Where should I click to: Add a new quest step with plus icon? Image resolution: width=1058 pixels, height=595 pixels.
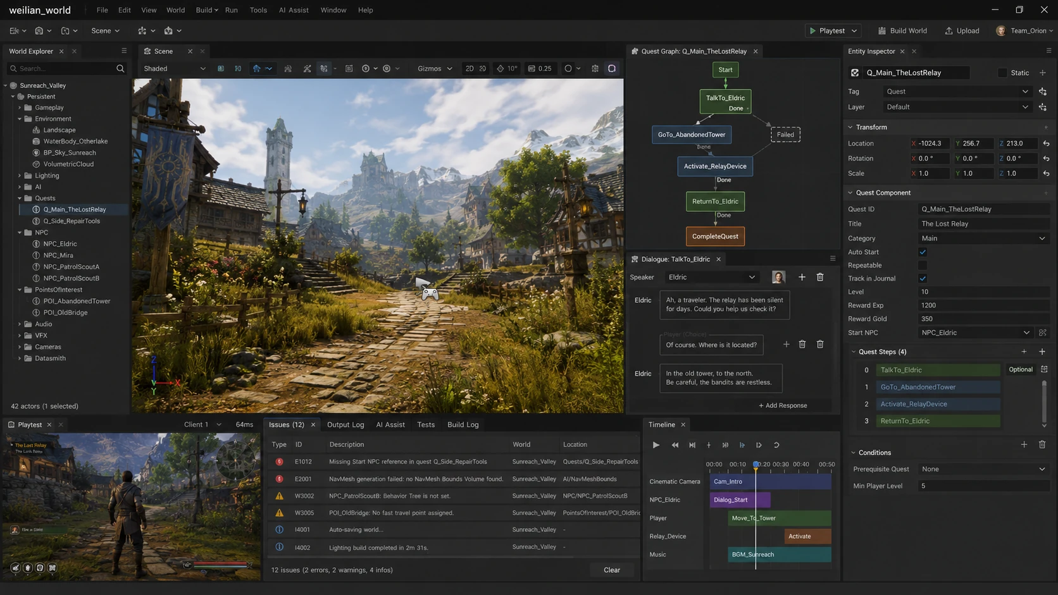click(x=1042, y=352)
